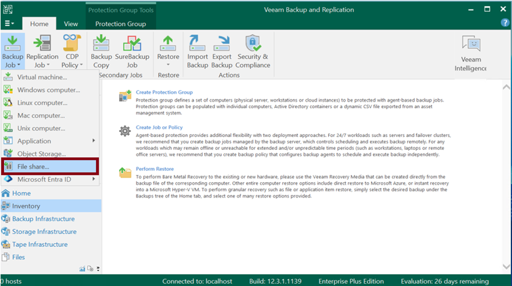Choose Mac computer... backup option
The width and height of the screenshot is (512, 286).
point(50,115)
